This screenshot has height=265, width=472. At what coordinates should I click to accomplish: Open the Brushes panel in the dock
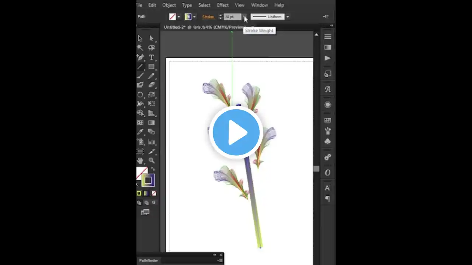(x=327, y=131)
